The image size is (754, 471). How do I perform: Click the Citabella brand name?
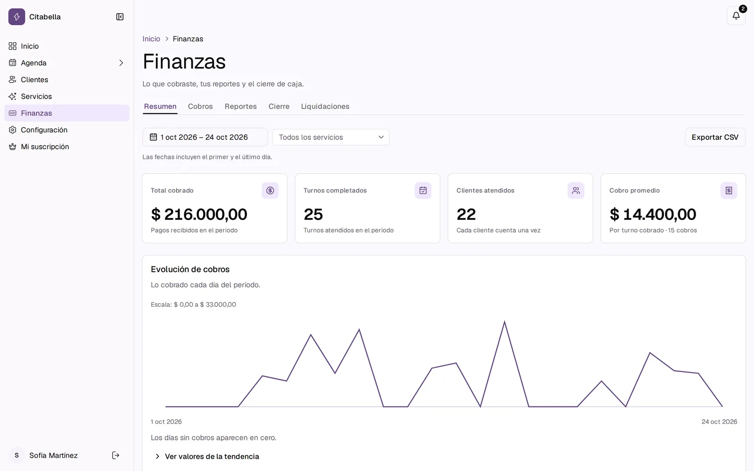[45, 17]
